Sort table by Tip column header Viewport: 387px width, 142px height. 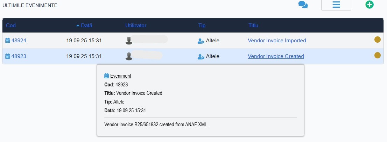(202, 26)
